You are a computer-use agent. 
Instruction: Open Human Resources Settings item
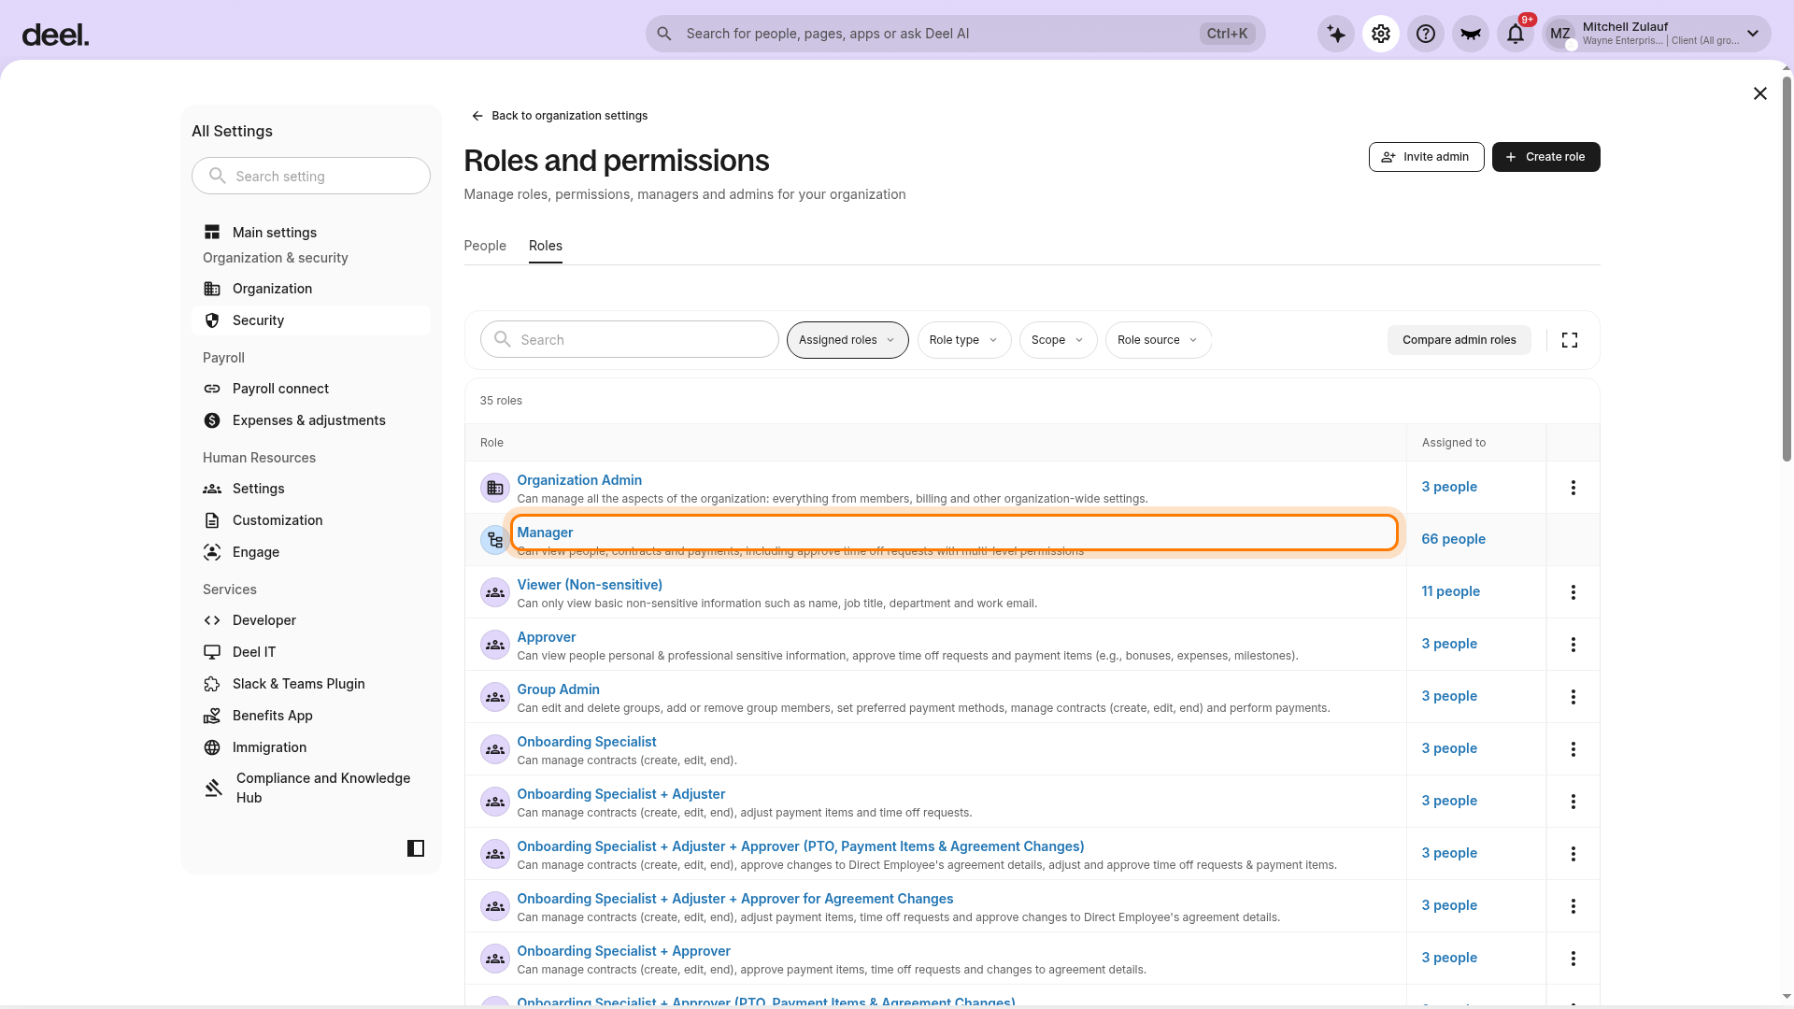311,489
